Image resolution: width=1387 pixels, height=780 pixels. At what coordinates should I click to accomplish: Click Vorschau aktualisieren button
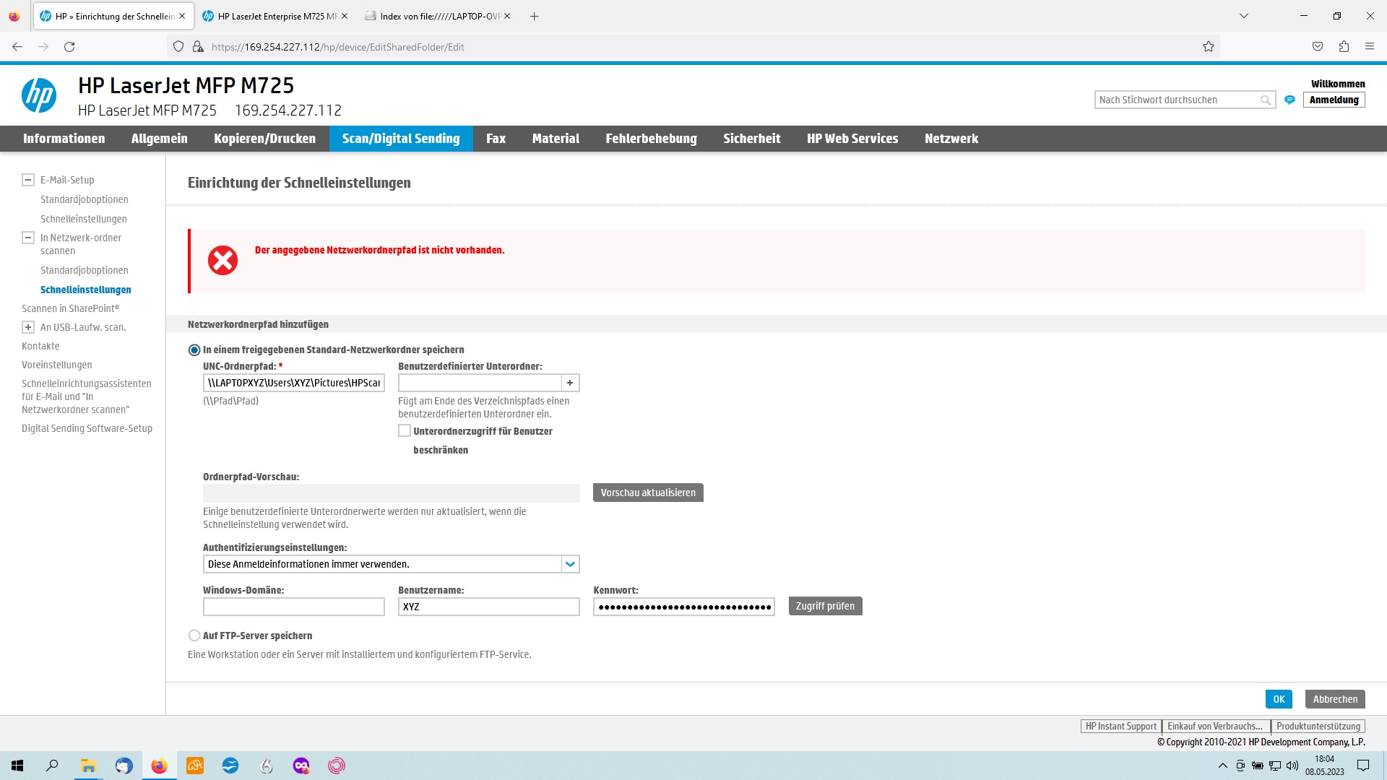point(648,493)
